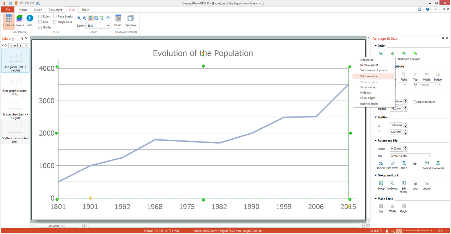Toggle the Page Breaks checkbox
This screenshot has height=234, width=451.
(55, 17)
